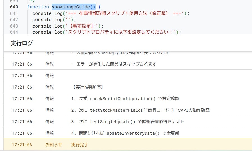Click log entry with testStockMasterFields
The image size is (252, 151).
click(x=140, y=110)
